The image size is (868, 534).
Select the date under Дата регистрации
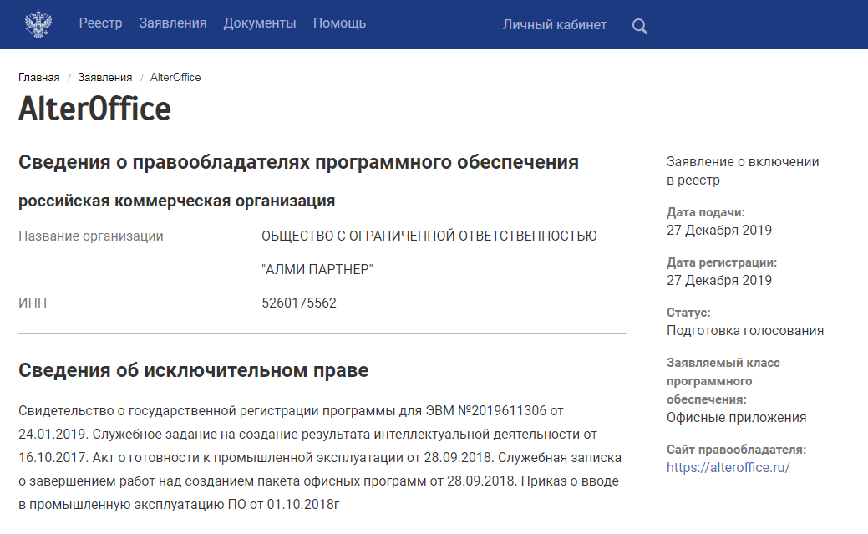[719, 281]
